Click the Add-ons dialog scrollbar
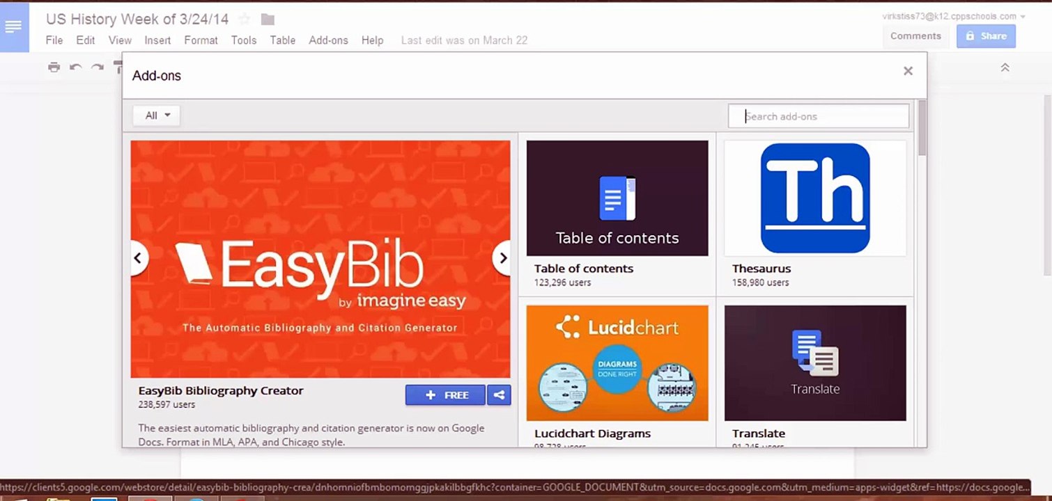Viewport: 1052px width, 501px height. point(922,127)
